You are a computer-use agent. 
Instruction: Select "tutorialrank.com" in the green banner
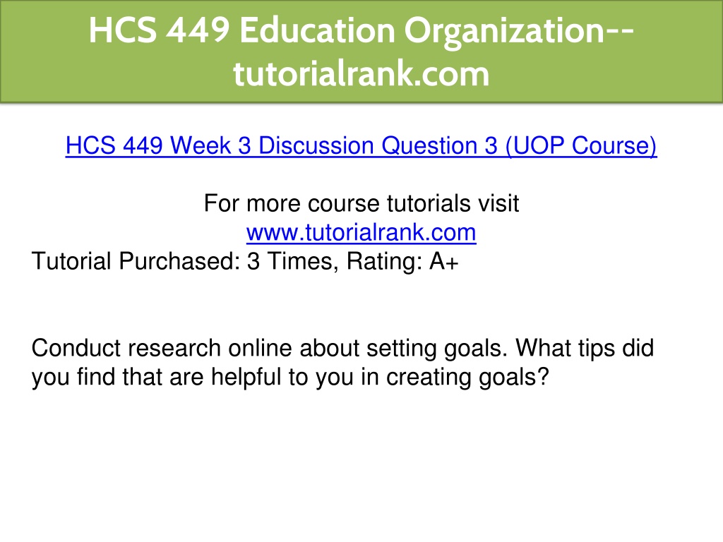coord(361,73)
